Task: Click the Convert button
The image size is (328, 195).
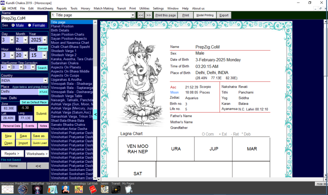Action: (x=43, y=48)
